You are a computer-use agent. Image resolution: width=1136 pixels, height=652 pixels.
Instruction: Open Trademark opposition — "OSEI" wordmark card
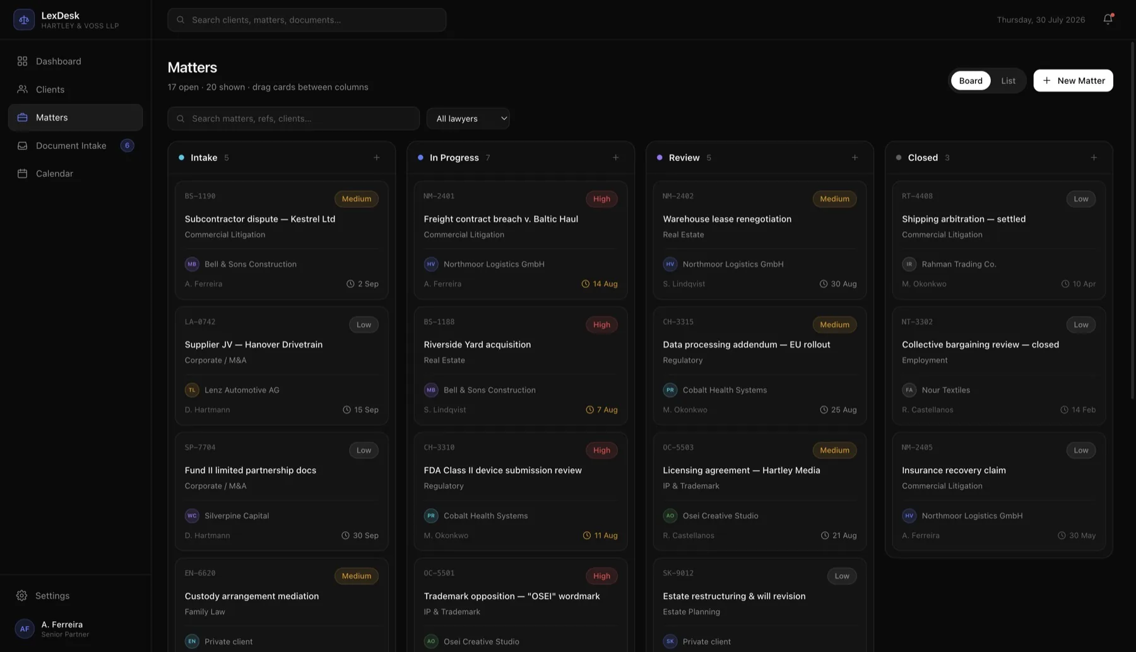pyautogui.click(x=521, y=605)
